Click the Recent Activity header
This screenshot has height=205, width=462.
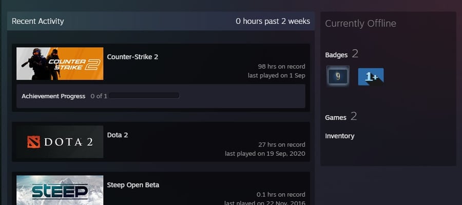click(x=37, y=21)
